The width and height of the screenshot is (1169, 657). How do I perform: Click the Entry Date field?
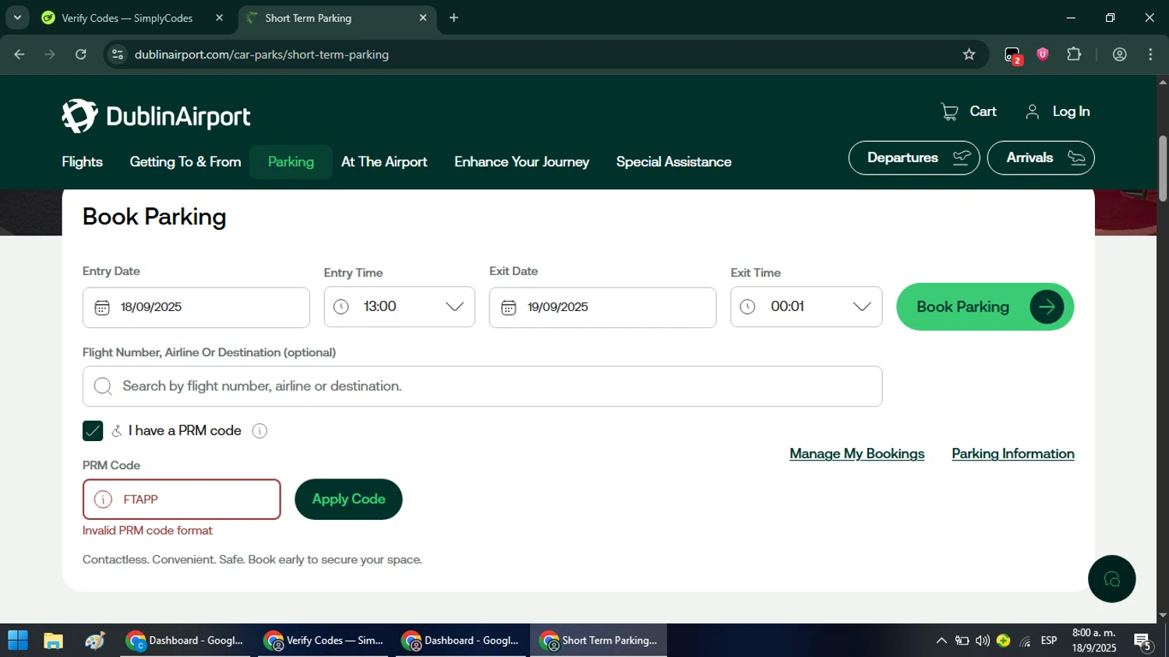click(x=196, y=307)
